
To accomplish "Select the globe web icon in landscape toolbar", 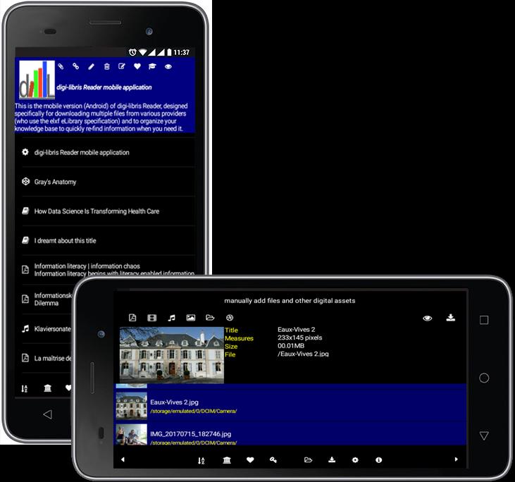I will coord(230,318).
